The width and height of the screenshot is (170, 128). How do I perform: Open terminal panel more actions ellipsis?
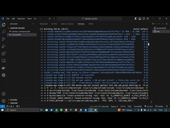[159, 24]
